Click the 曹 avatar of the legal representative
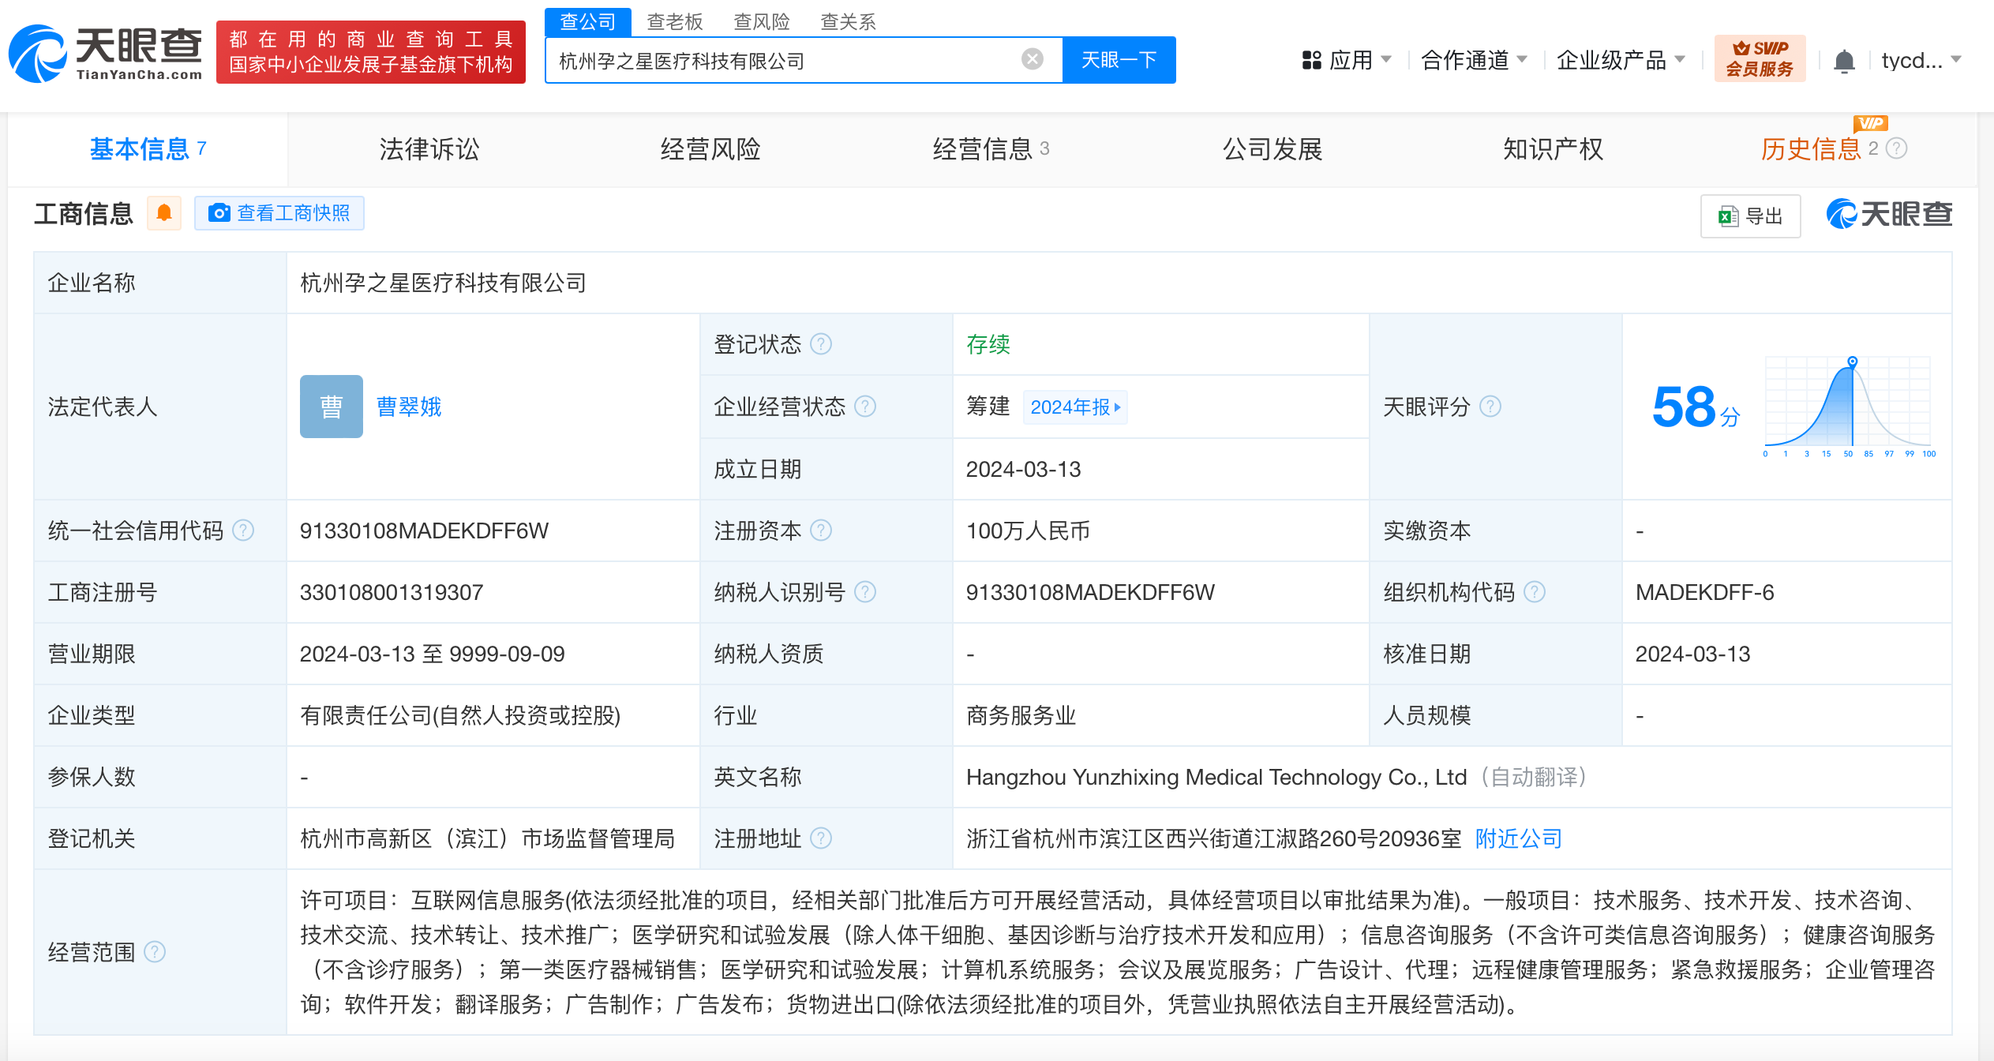The width and height of the screenshot is (1994, 1061). point(332,407)
